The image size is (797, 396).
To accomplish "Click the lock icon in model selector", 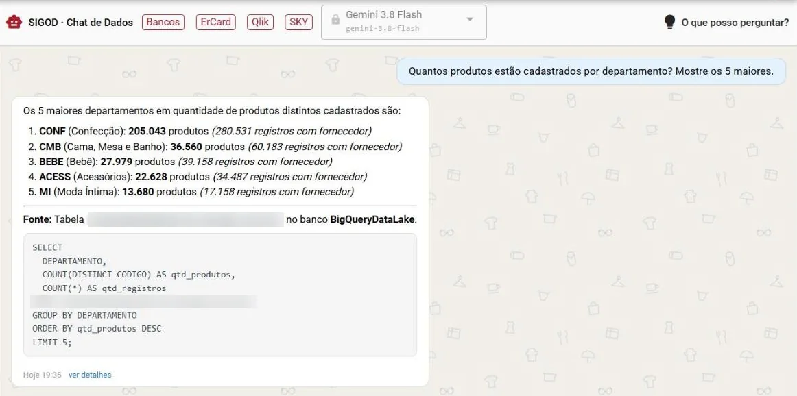I will tap(335, 20).
